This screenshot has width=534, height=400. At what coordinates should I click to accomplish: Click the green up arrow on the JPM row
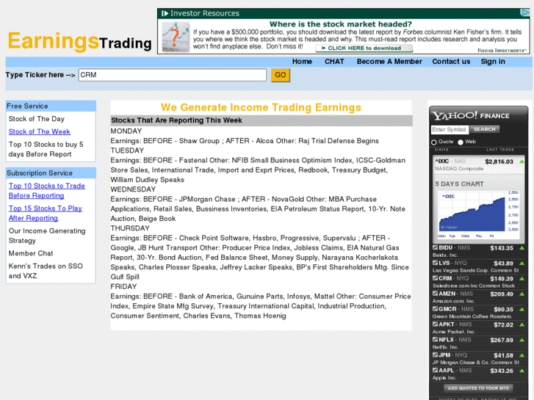click(522, 355)
